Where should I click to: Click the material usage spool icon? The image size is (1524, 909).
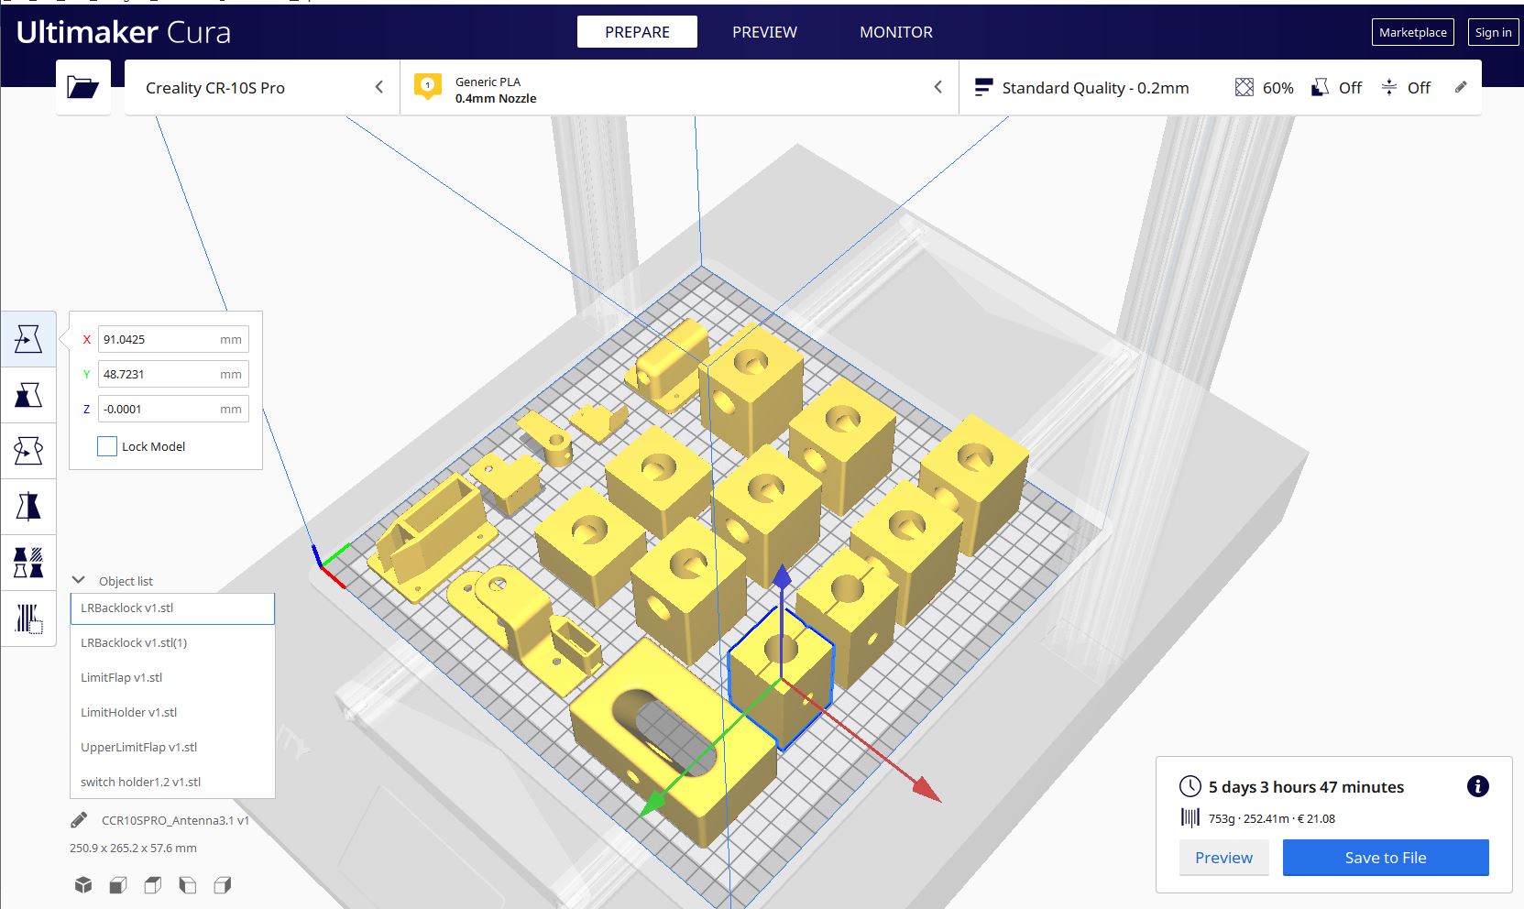[1190, 818]
